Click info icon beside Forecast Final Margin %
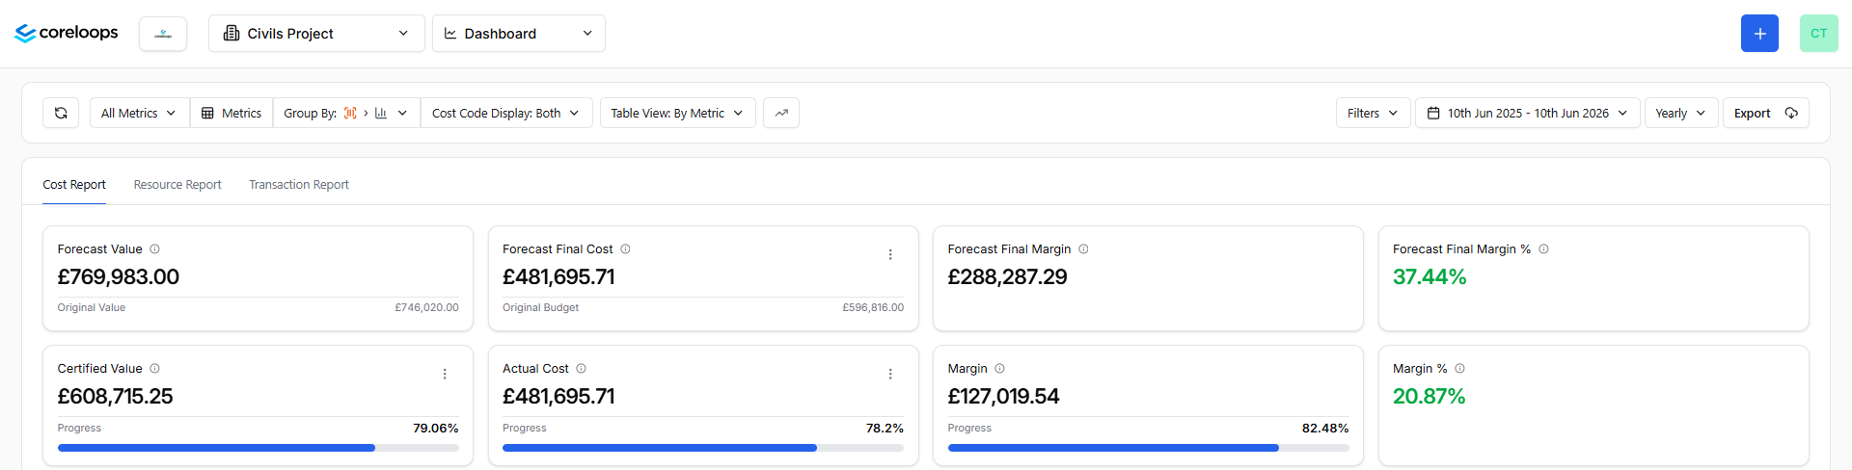This screenshot has width=1852, height=470. [1543, 249]
